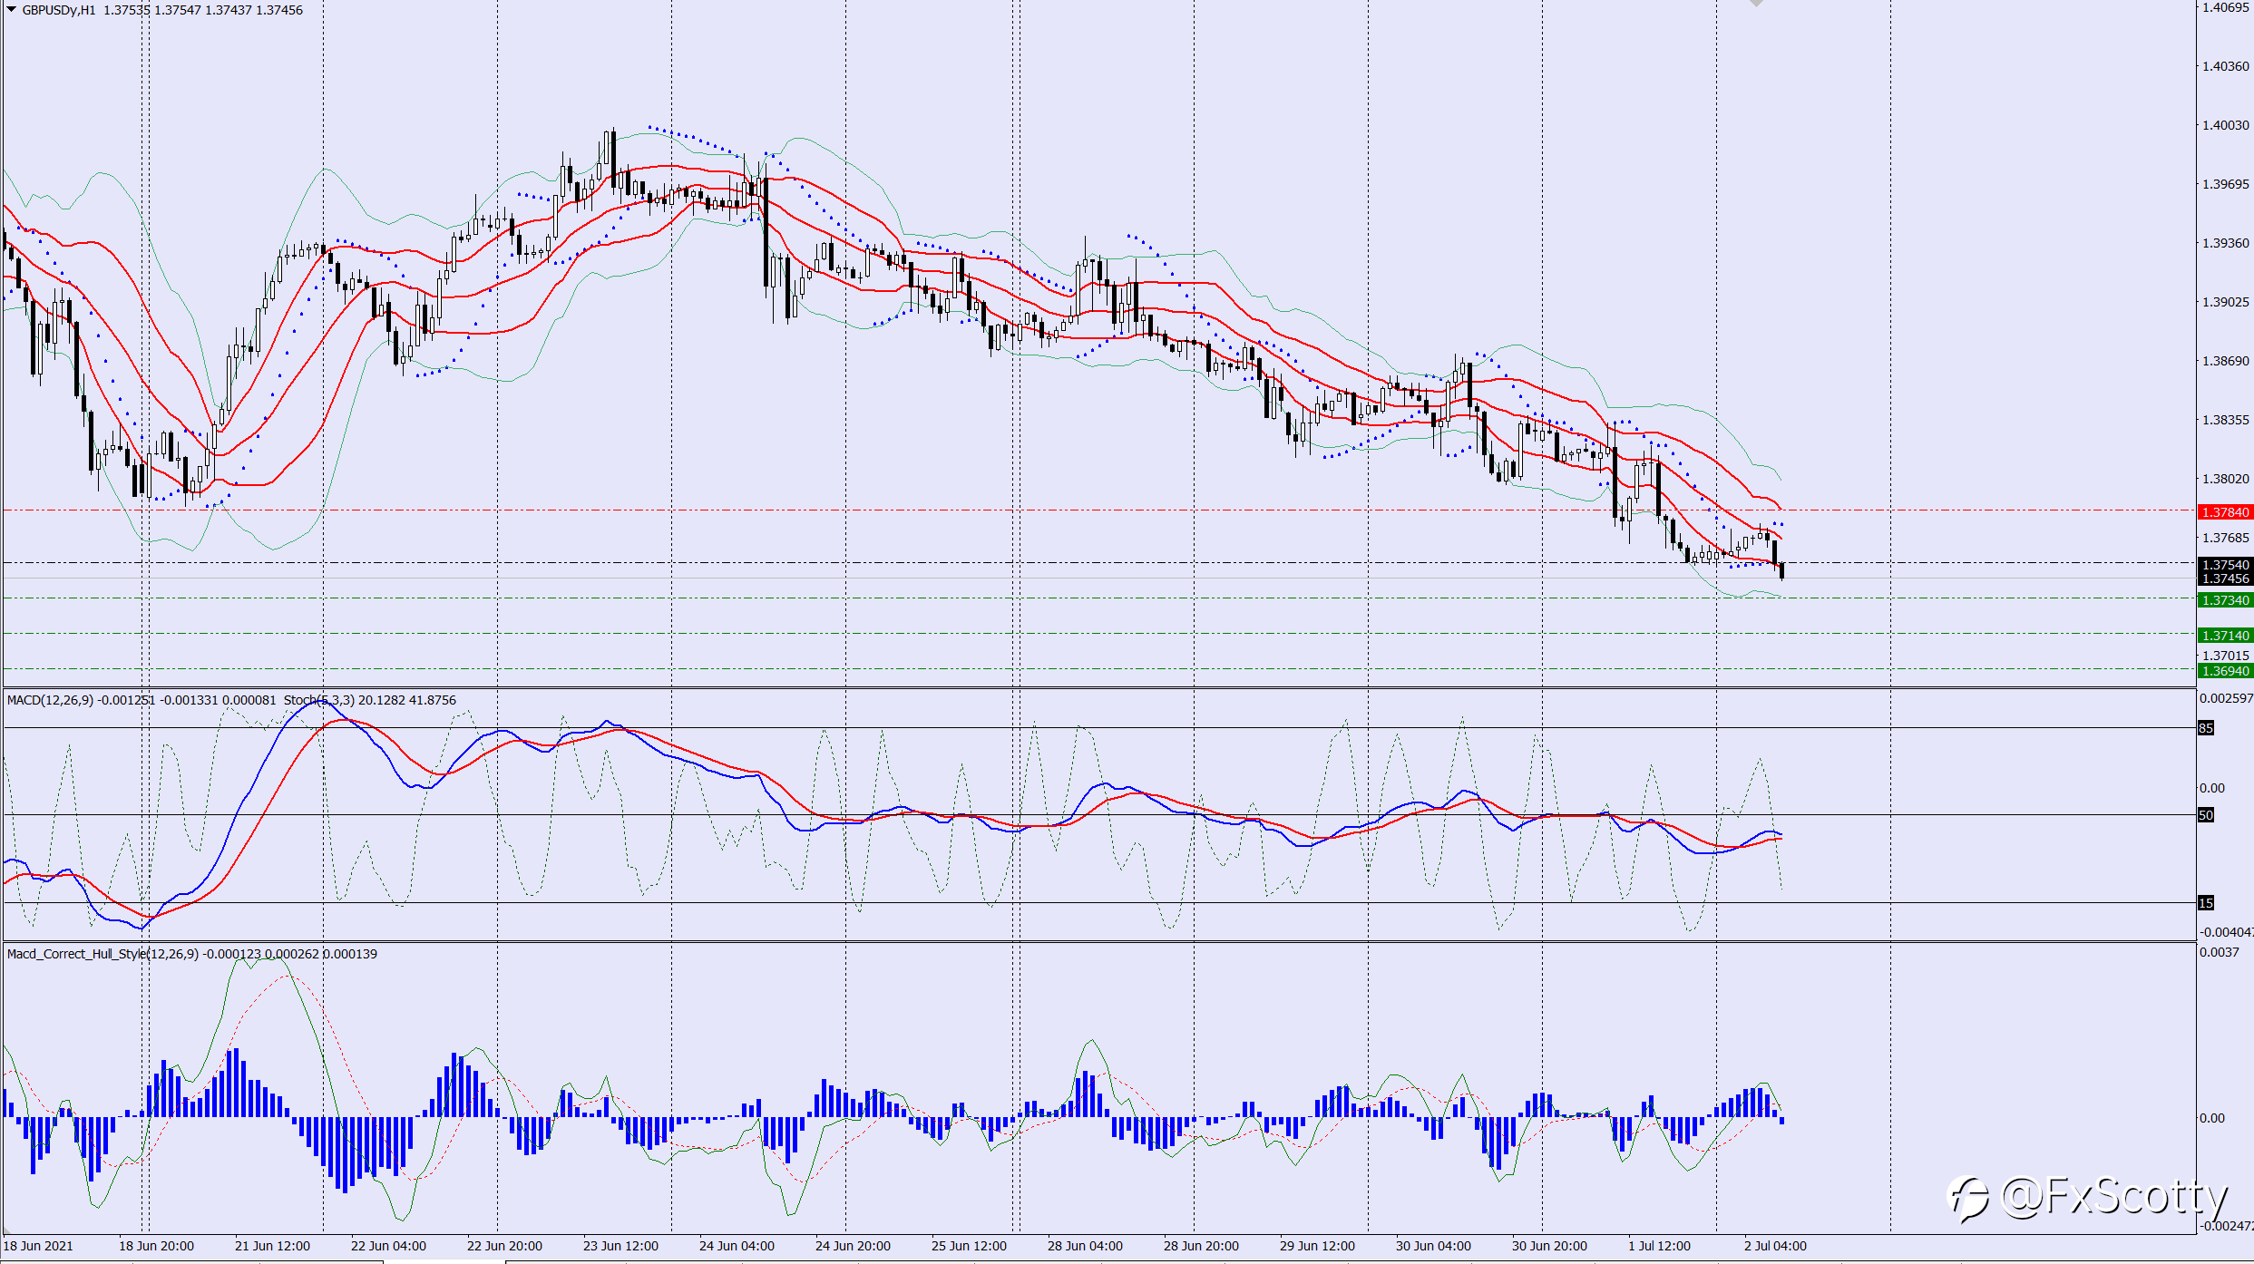The width and height of the screenshot is (2254, 1264).
Task: Select the current price 1.37456 label
Action: coord(2226,579)
